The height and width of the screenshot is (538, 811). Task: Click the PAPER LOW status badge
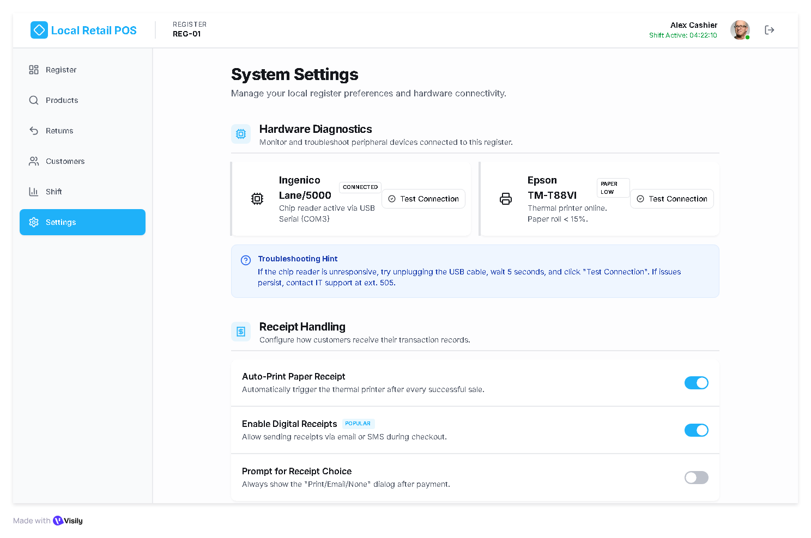(613, 188)
